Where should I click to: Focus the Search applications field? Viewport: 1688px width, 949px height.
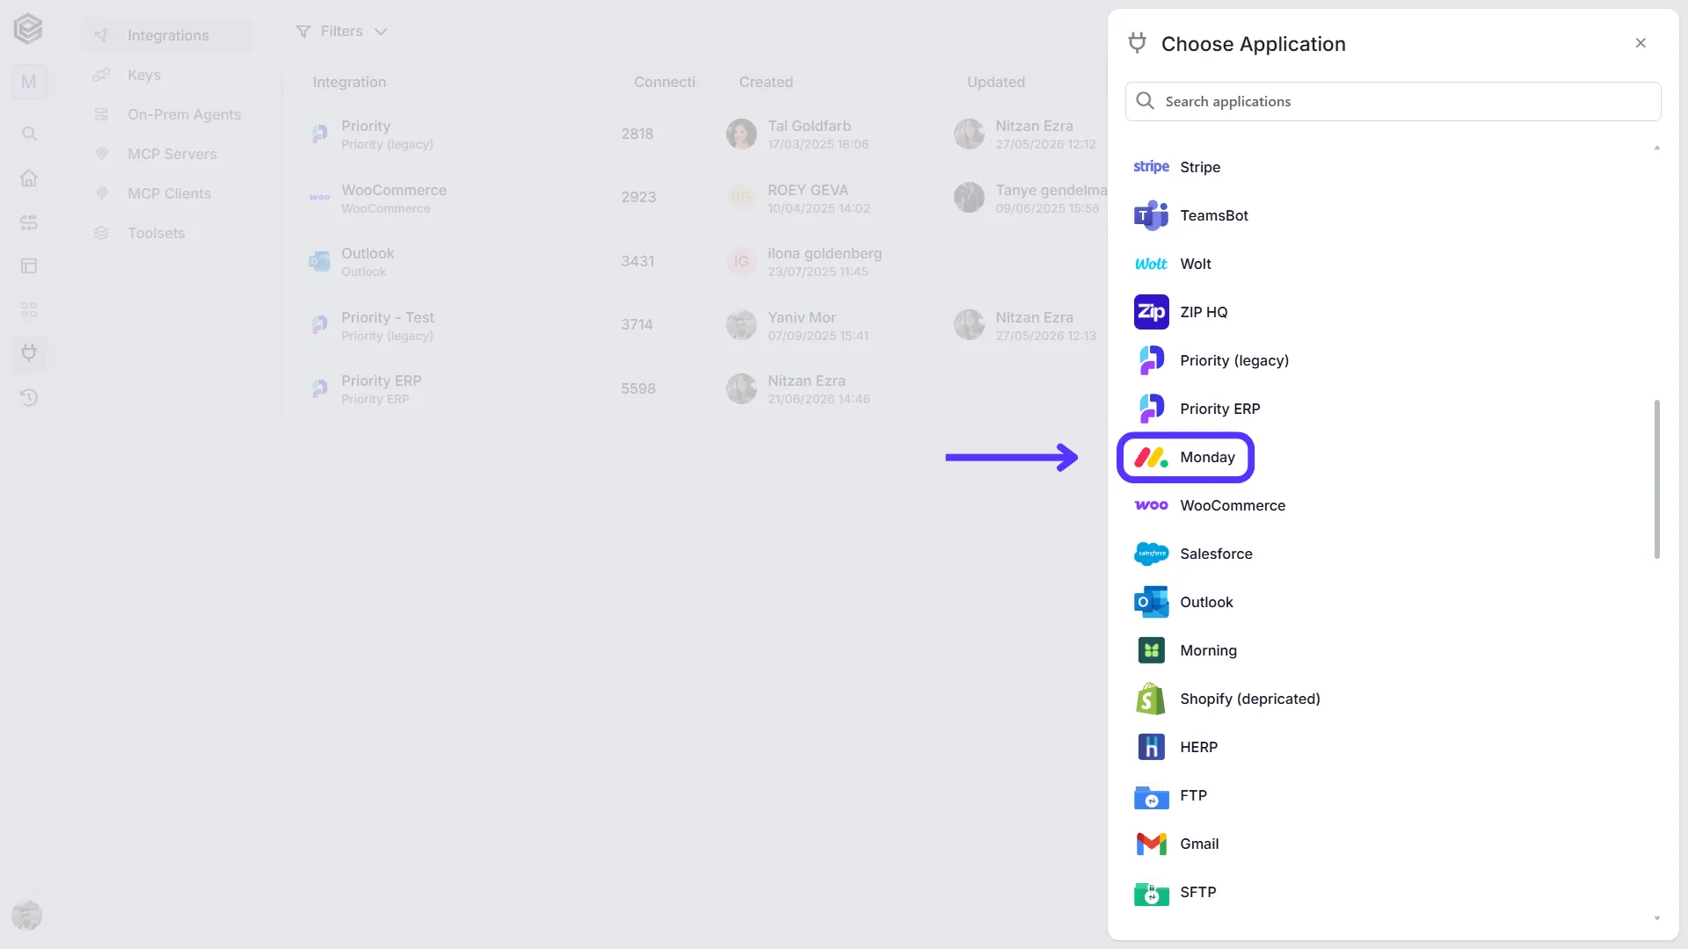point(1393,101)
